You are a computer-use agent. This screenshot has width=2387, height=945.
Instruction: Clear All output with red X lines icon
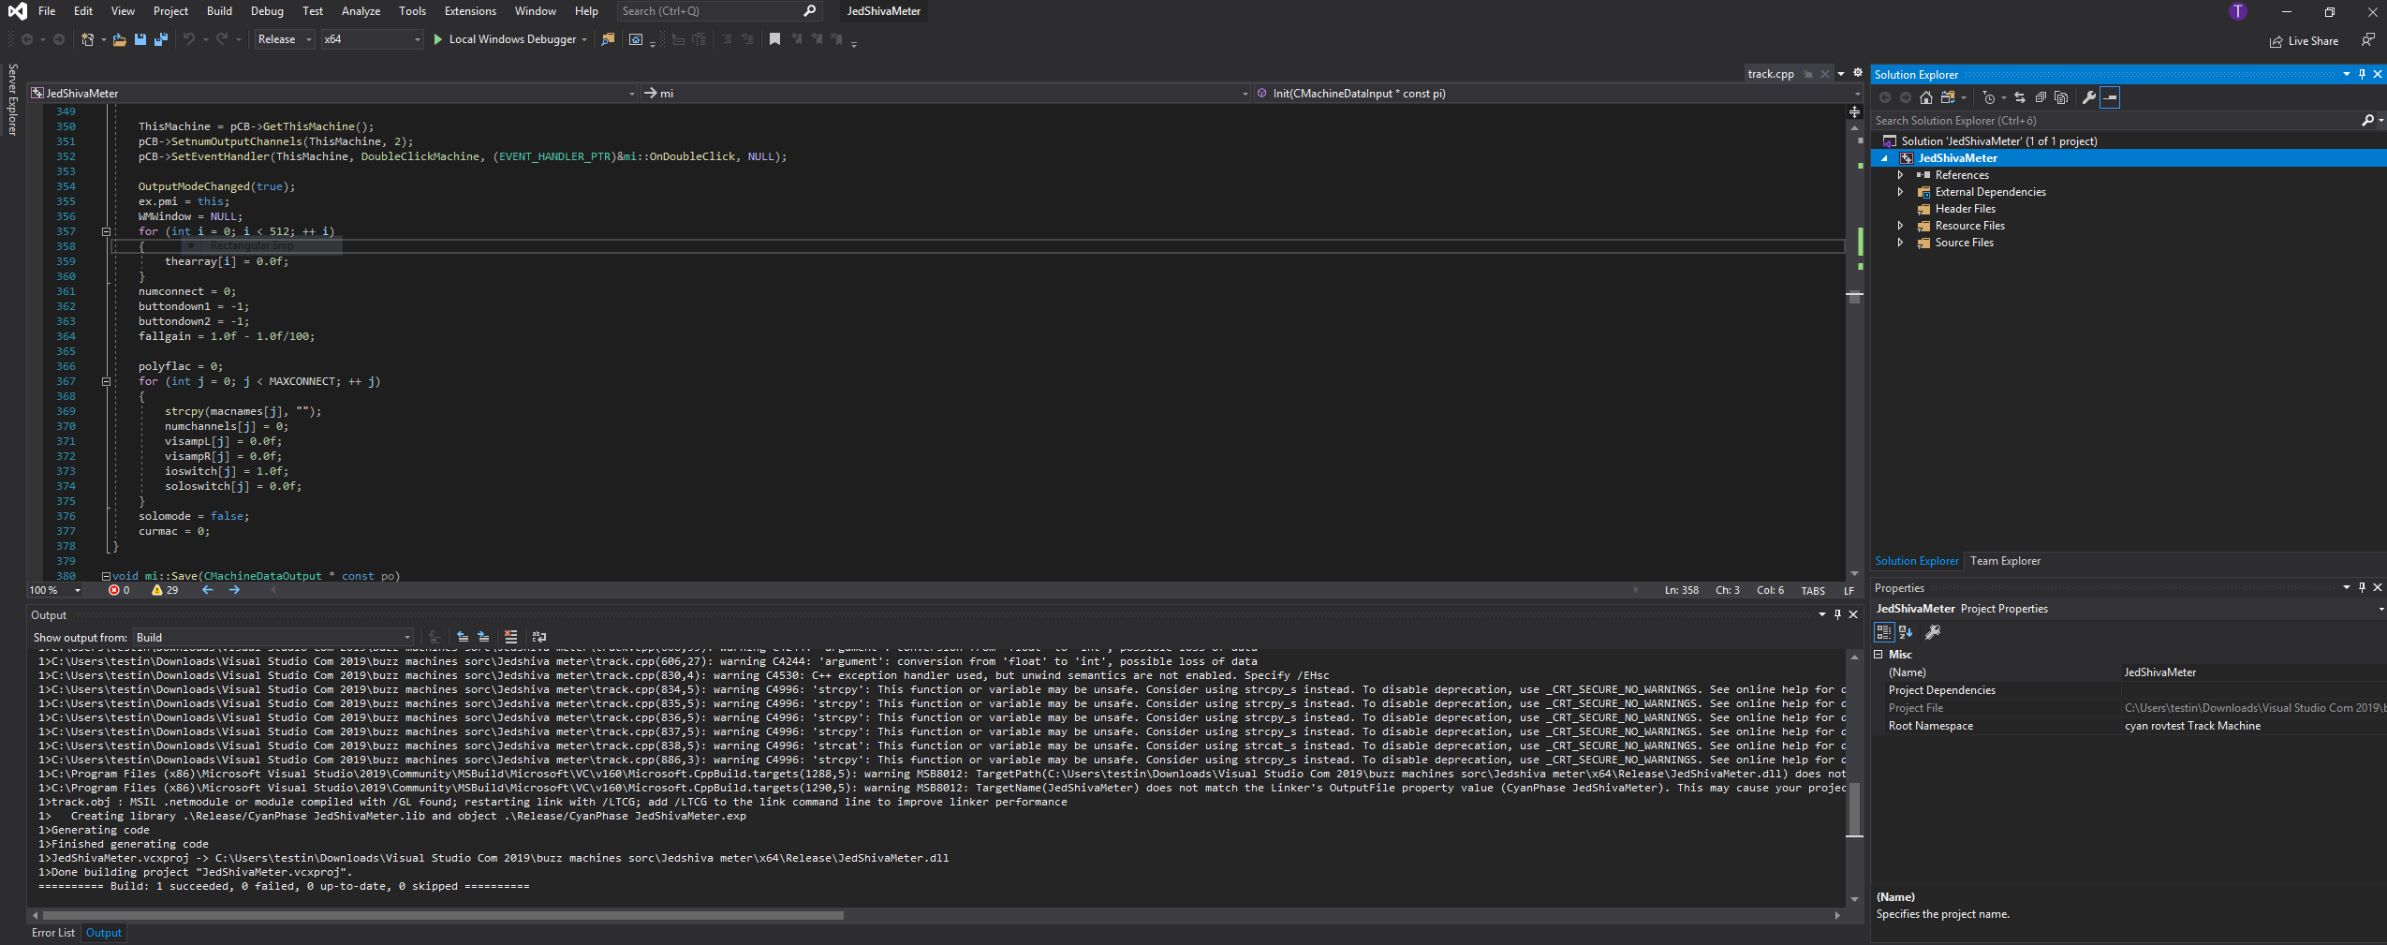510,637
